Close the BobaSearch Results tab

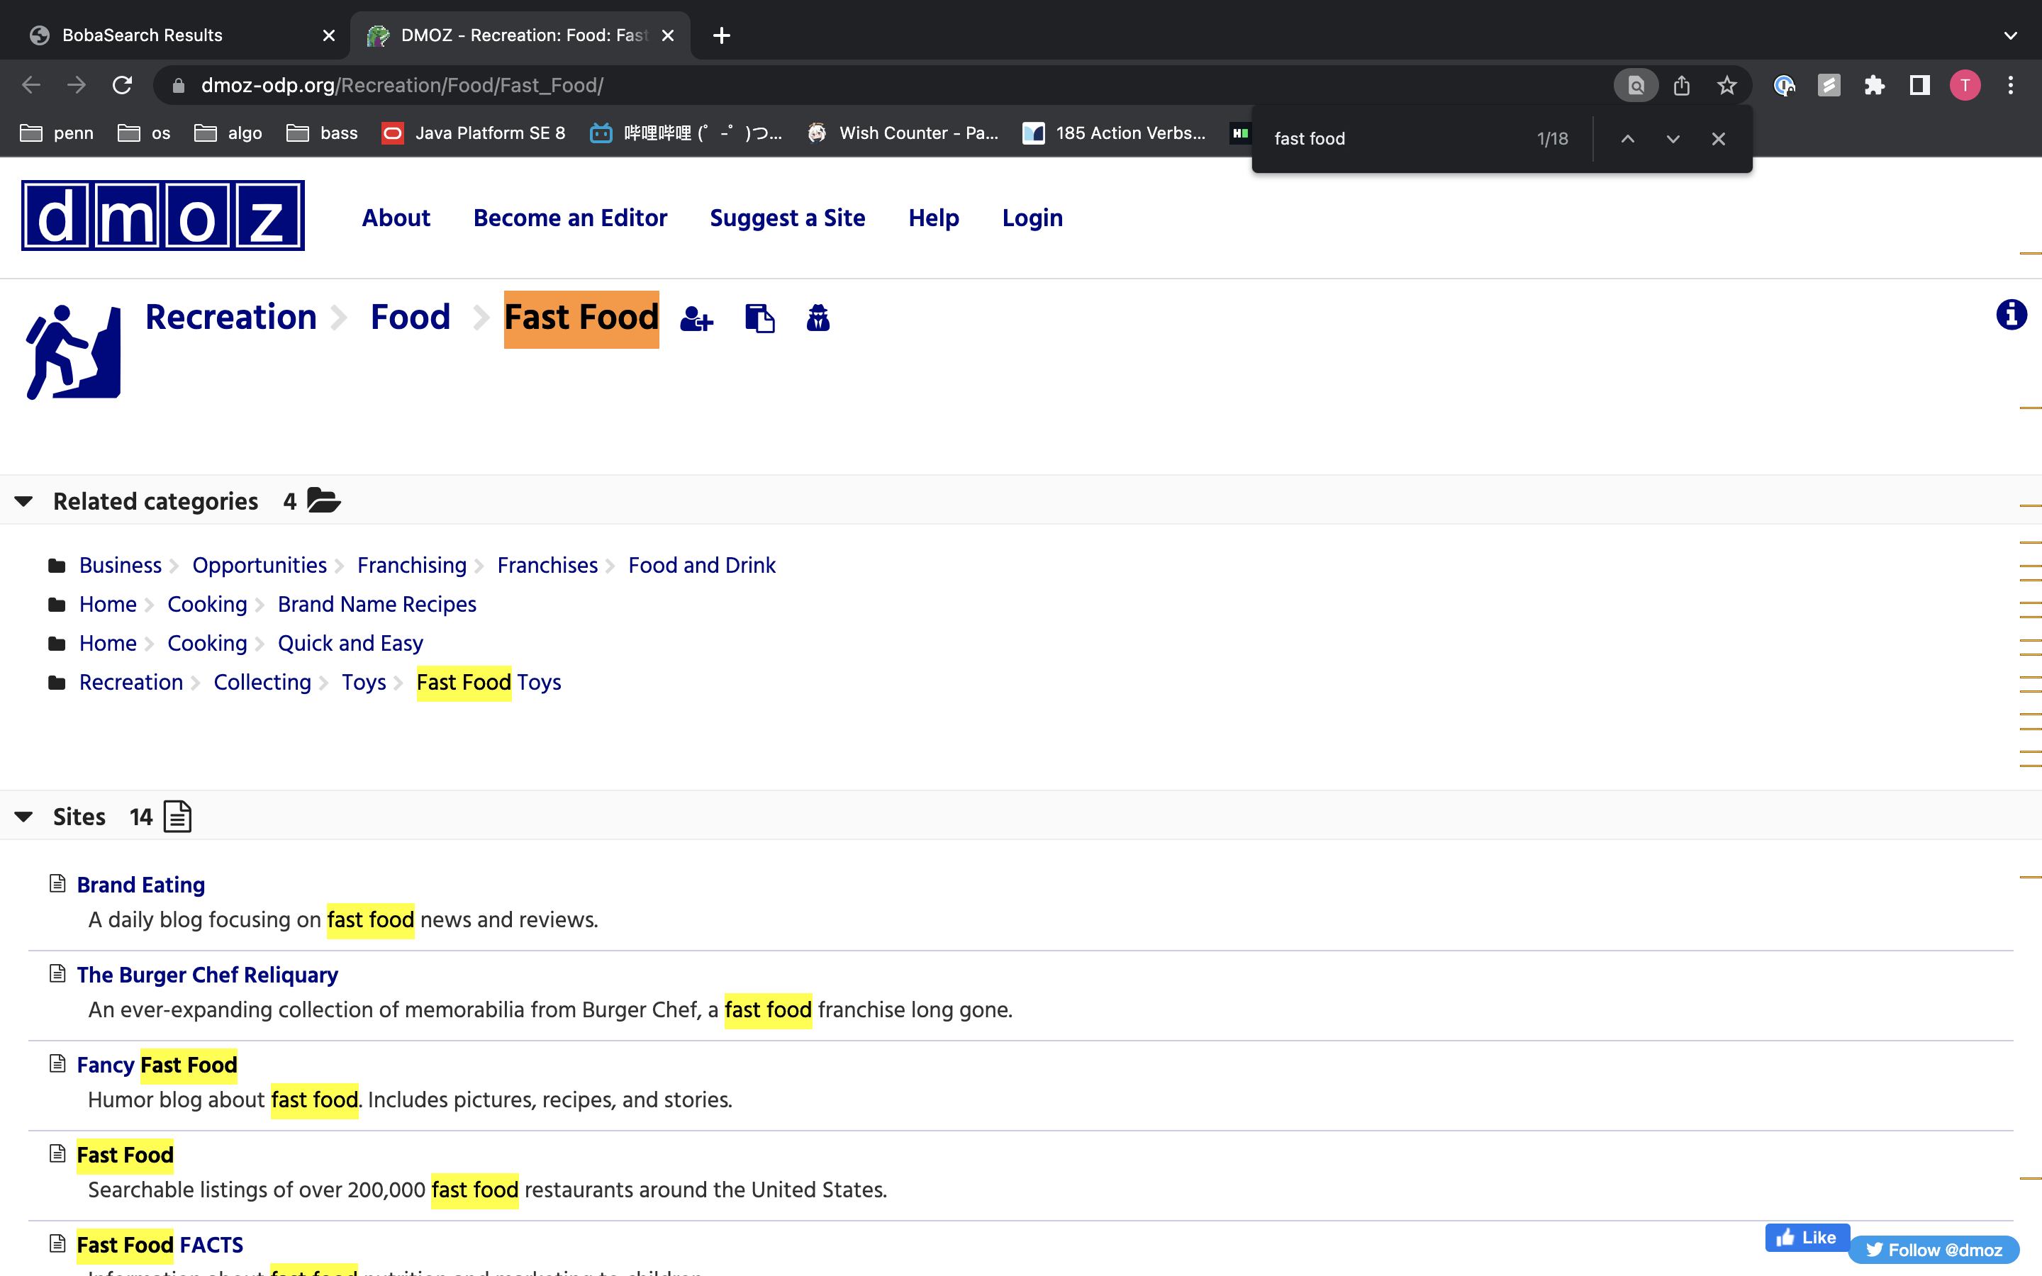[x=329, y=35]
